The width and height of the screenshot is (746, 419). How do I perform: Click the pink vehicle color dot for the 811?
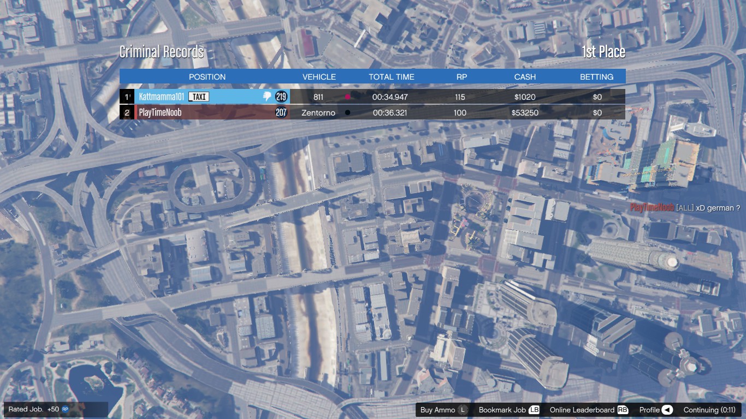[x=347, y=97]
